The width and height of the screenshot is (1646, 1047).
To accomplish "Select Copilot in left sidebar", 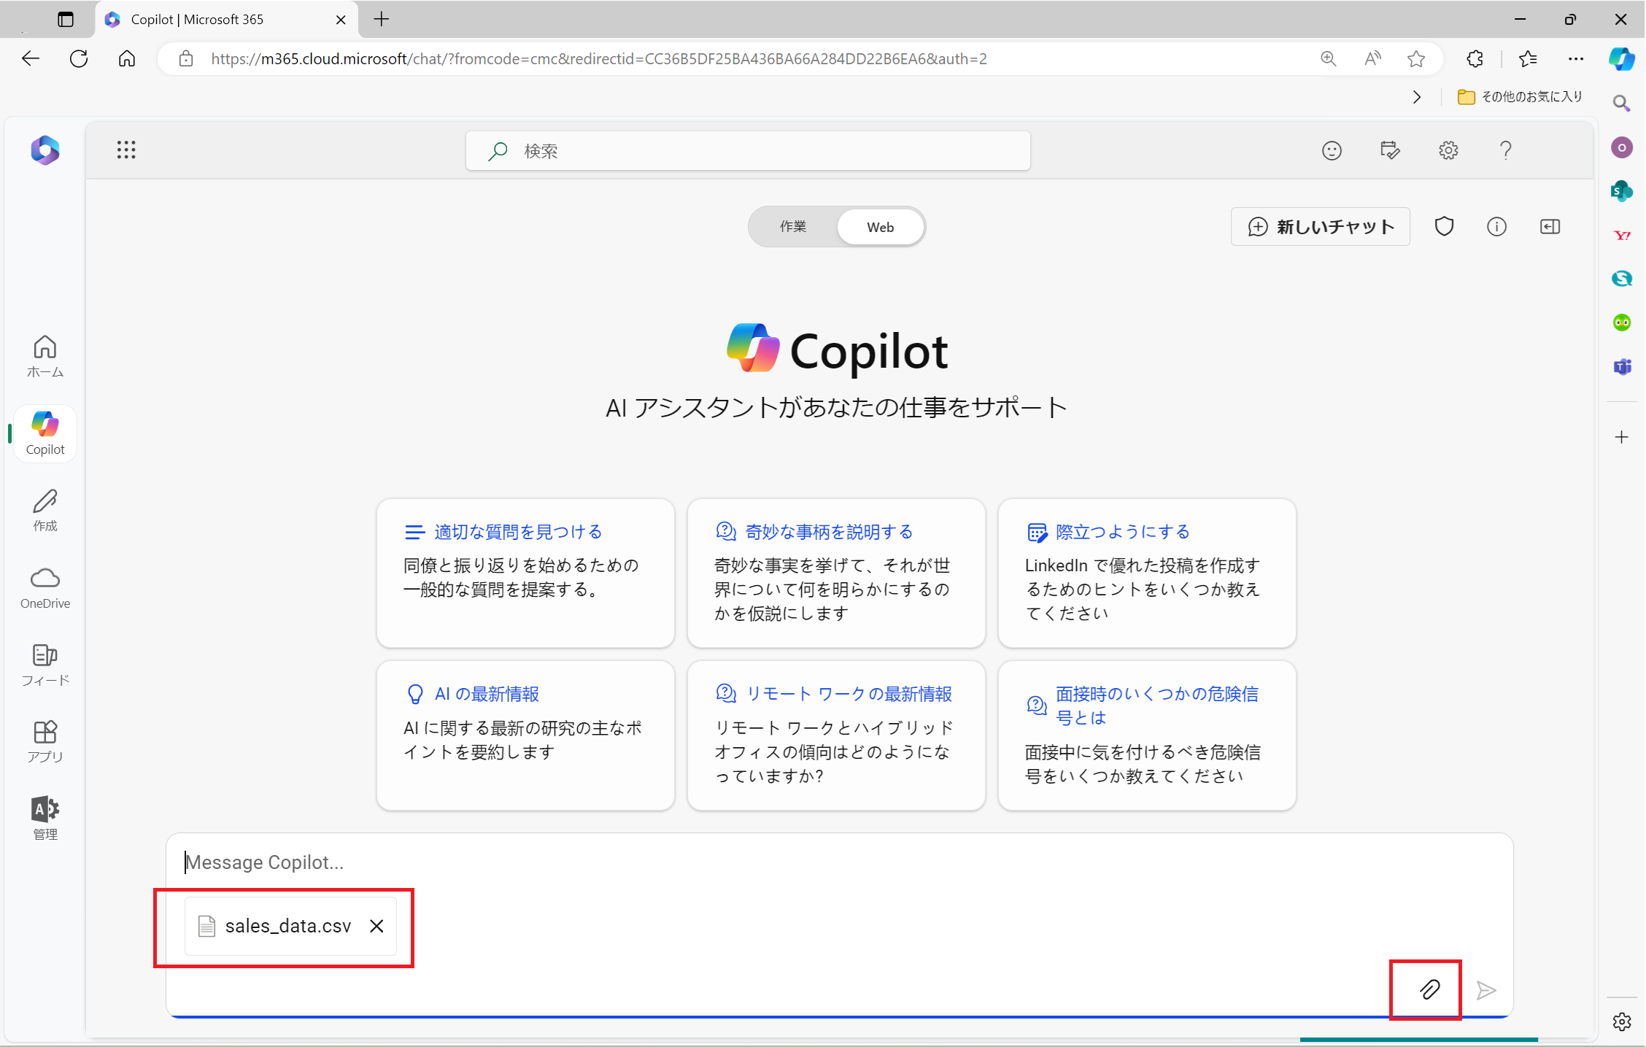I will [45, 433].
